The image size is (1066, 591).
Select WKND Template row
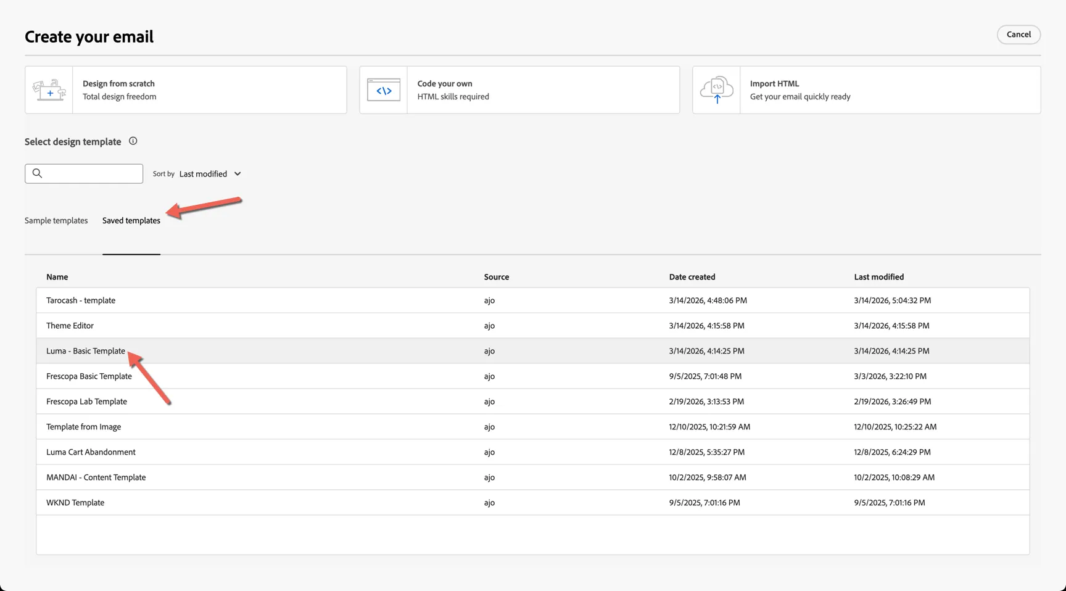[x=532, y=503]
